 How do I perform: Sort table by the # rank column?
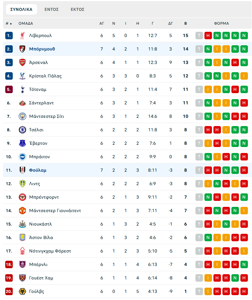point(9,23)
